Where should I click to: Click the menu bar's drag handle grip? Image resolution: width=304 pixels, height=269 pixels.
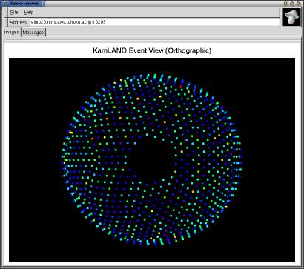coord(6,12)
